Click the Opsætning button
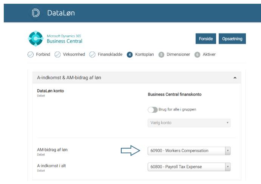This screenshot has width=261, height=184. coord(232,38)
